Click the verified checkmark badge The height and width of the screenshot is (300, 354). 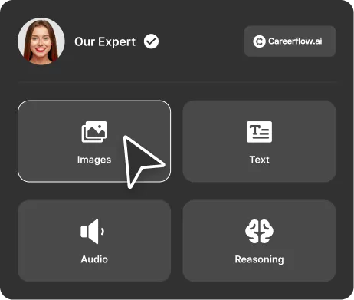point(151,41)
